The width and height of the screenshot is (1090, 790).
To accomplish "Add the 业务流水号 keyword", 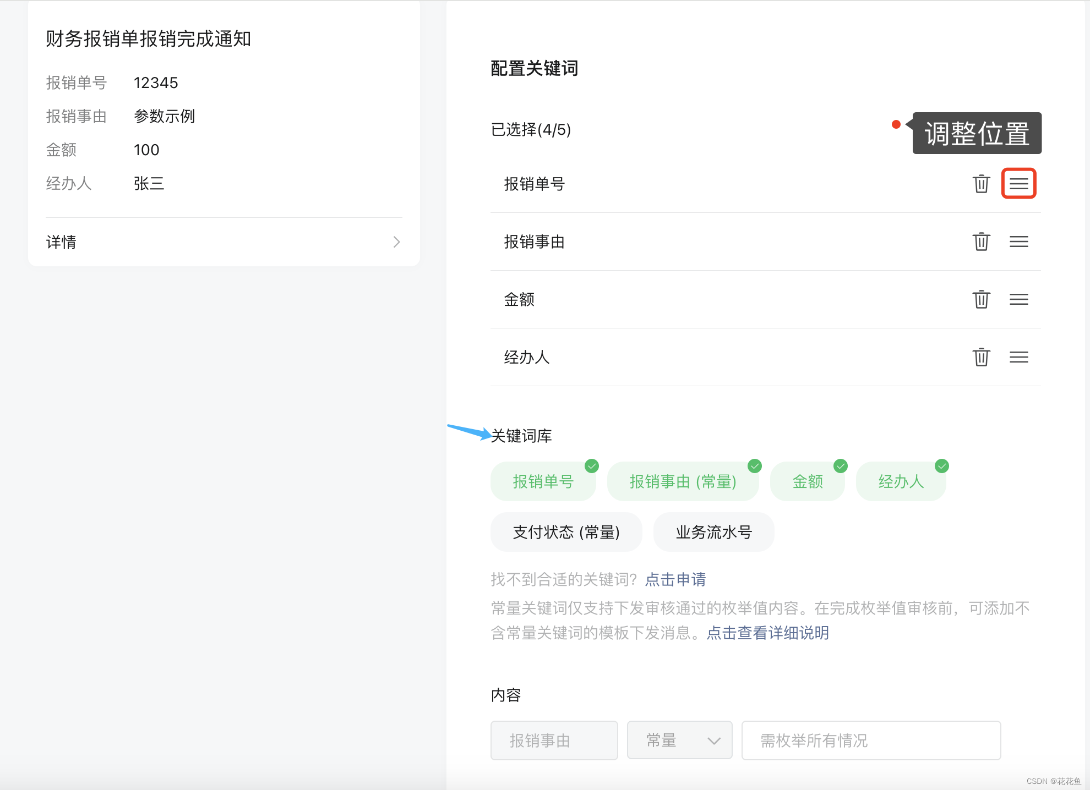I will click(x=713, y=532).
